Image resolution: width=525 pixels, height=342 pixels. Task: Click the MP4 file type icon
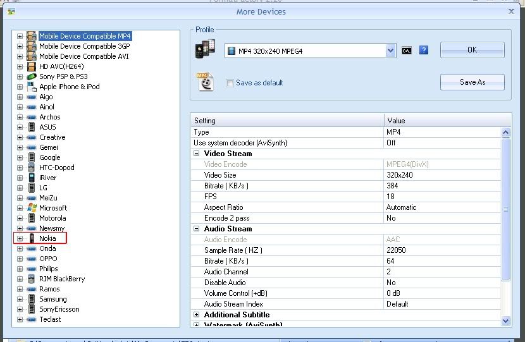pyautogui.click(x=205, y=82)
